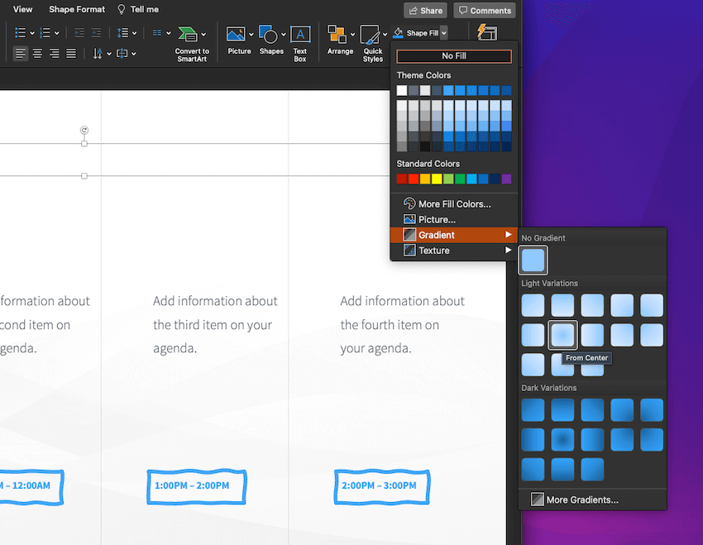Viewport: 703px width, 545px height.
Task: Click the bulleted list icon
Action: 20,33
